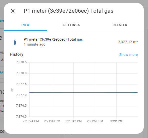Open the Related tab

pos(120,25)
